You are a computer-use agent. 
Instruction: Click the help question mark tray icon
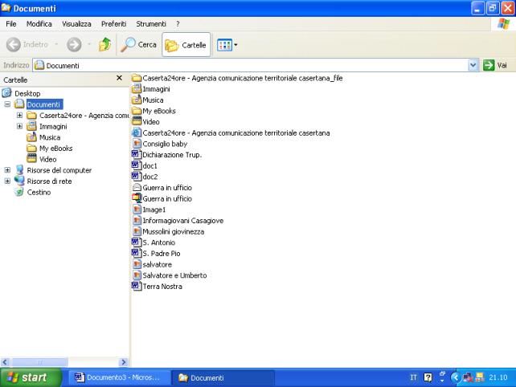click(x=428, y=377)
